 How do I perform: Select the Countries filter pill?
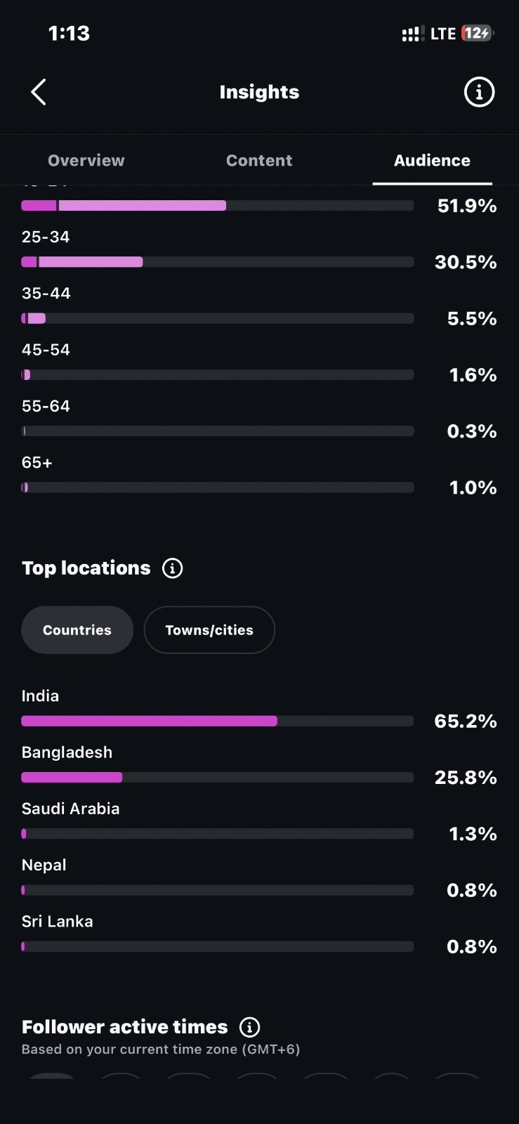77,630
